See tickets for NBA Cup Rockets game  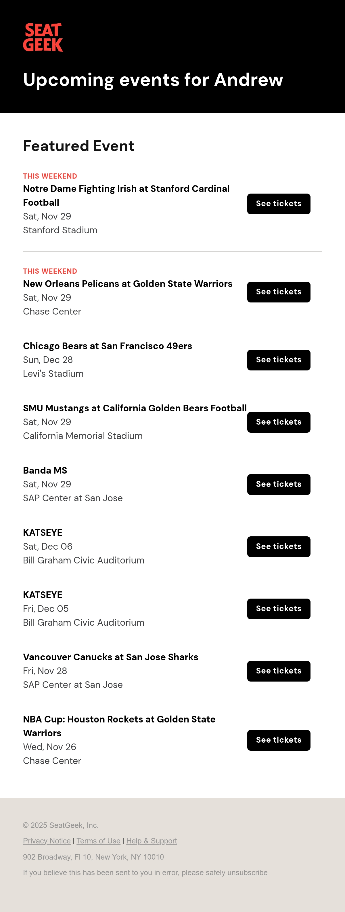coord(279,740)
